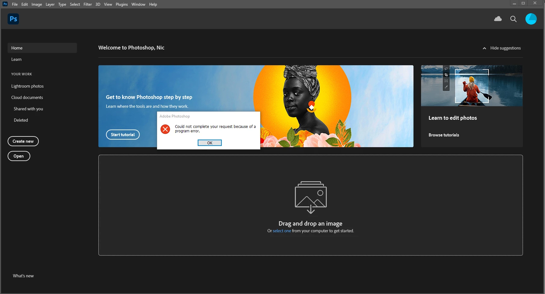The width and height of the screenshot is (545, 294).
Task: Open the File menu
Action: 15,4
